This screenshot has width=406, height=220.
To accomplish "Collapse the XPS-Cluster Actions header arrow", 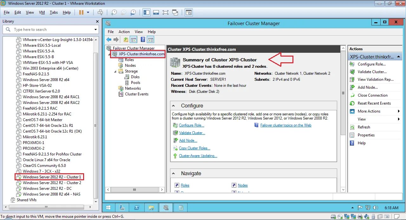I will tap(398, 57).
